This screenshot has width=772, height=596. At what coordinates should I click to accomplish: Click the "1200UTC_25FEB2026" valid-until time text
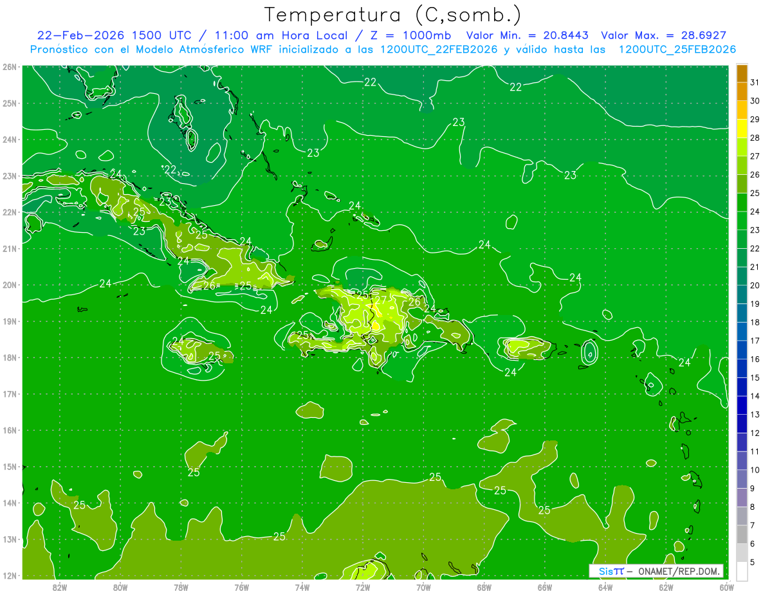677,50
